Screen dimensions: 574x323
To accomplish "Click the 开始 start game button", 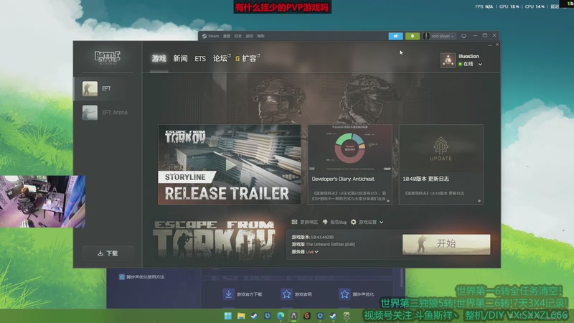I will click(x=446, y=244).
